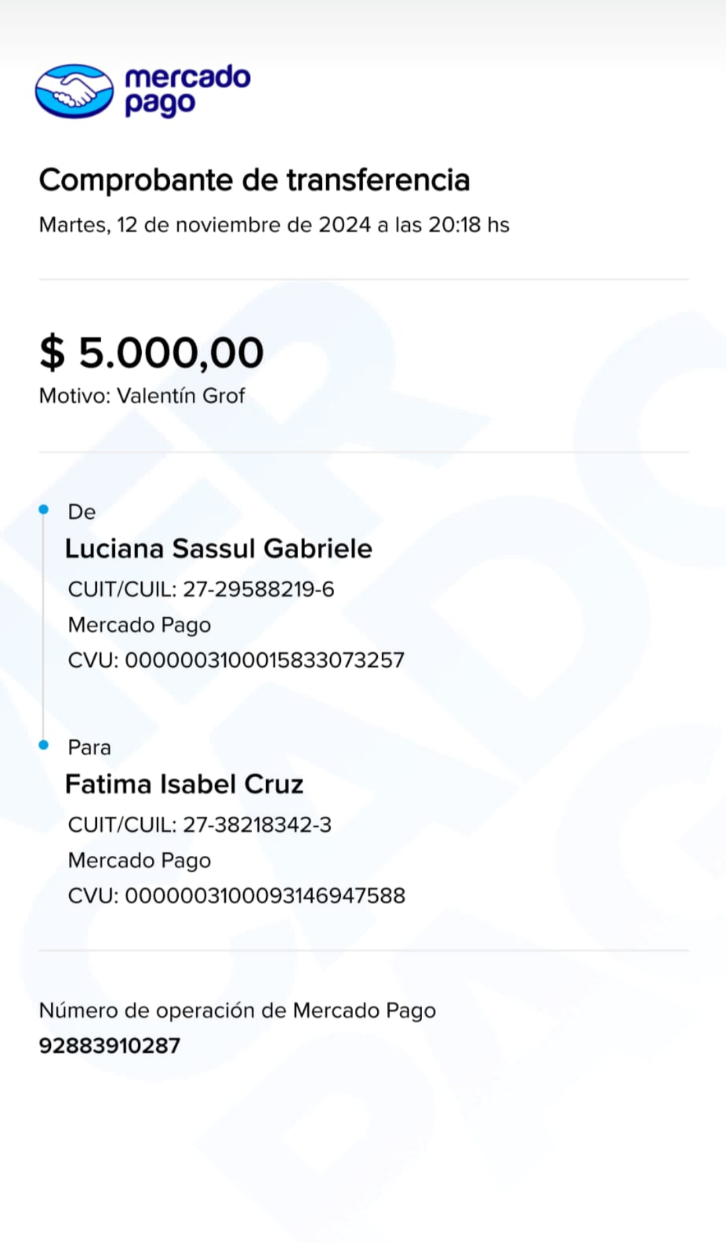The height and width of the screenshot is (1243, 726).
Task: Click the blue dot beside Para
Action: (x=44, y=745)
